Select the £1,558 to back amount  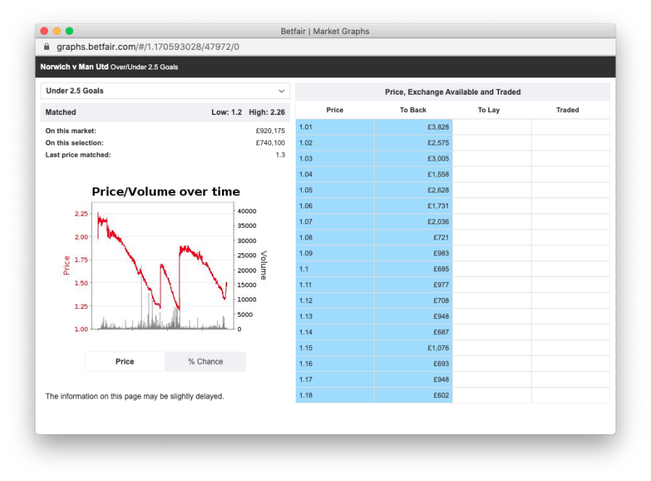point(413,174)
